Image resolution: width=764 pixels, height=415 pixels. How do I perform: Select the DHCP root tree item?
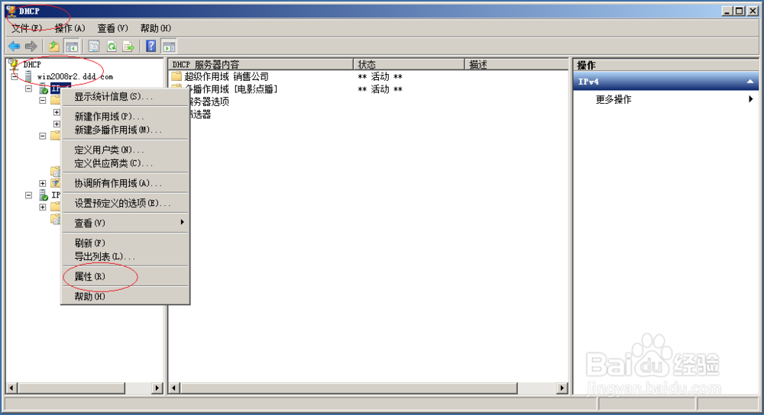(32, 64)
